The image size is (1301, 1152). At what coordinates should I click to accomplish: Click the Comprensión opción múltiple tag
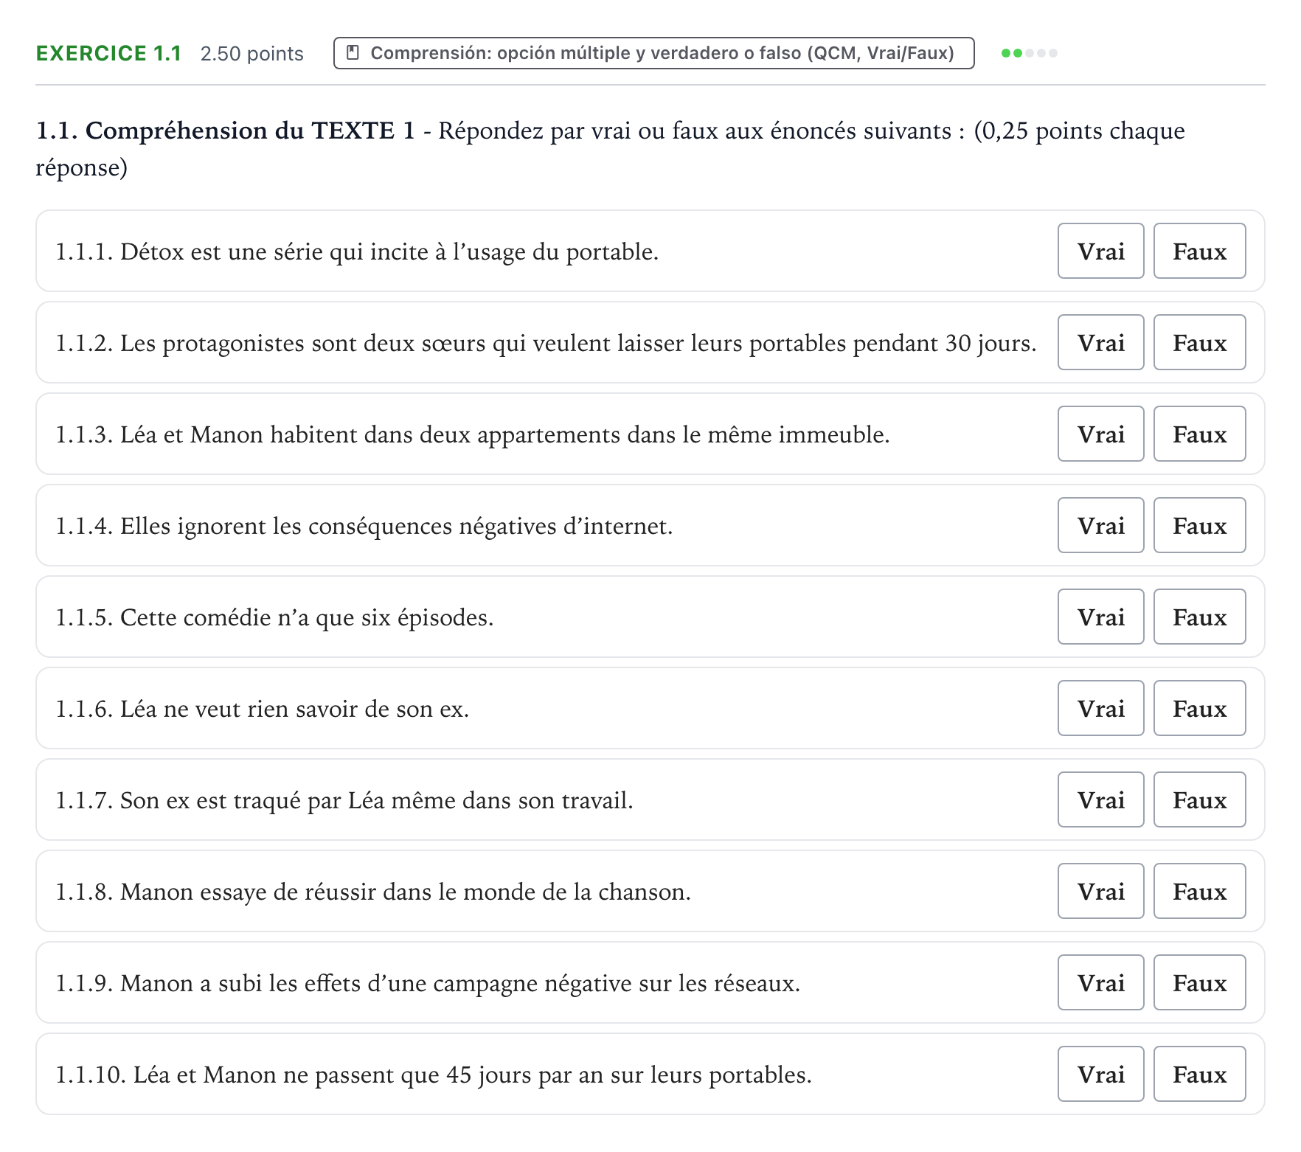pos(653,53)
